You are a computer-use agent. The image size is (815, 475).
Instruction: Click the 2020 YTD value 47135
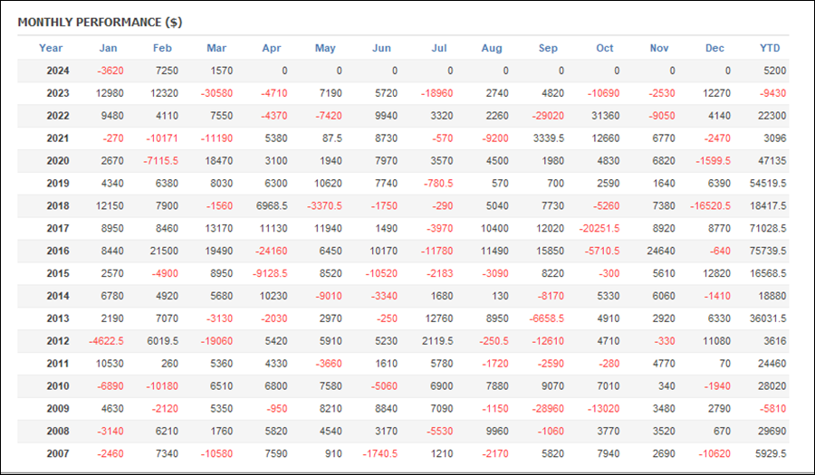click(772, 161)
